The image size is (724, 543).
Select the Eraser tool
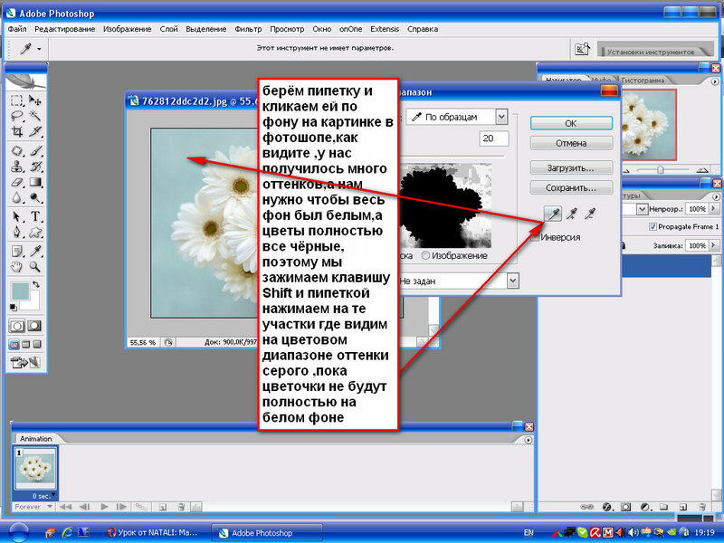tap(16, 183)
